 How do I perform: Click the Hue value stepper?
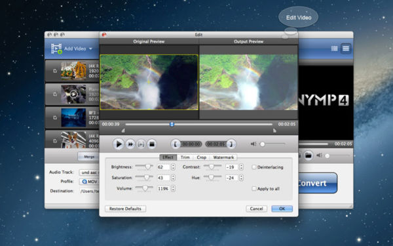(x=241, y=178)
